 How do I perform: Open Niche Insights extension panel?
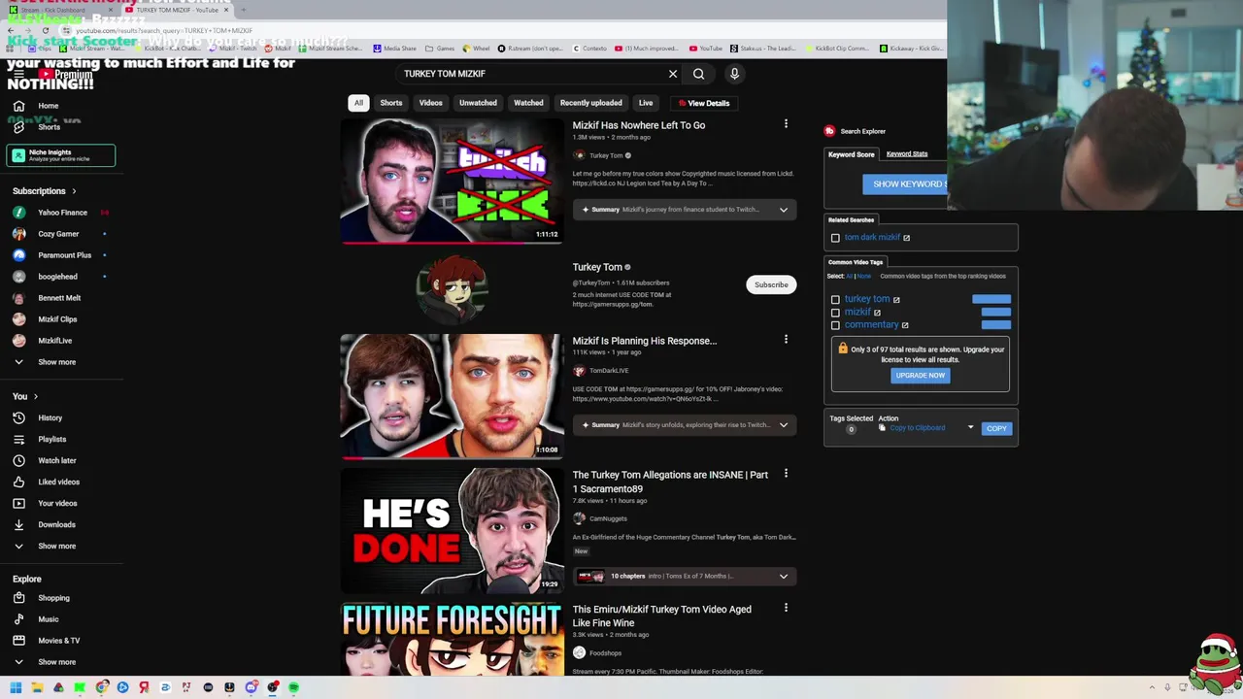pos(61,155)
